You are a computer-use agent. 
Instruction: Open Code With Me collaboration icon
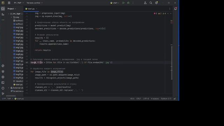[145, 3]
